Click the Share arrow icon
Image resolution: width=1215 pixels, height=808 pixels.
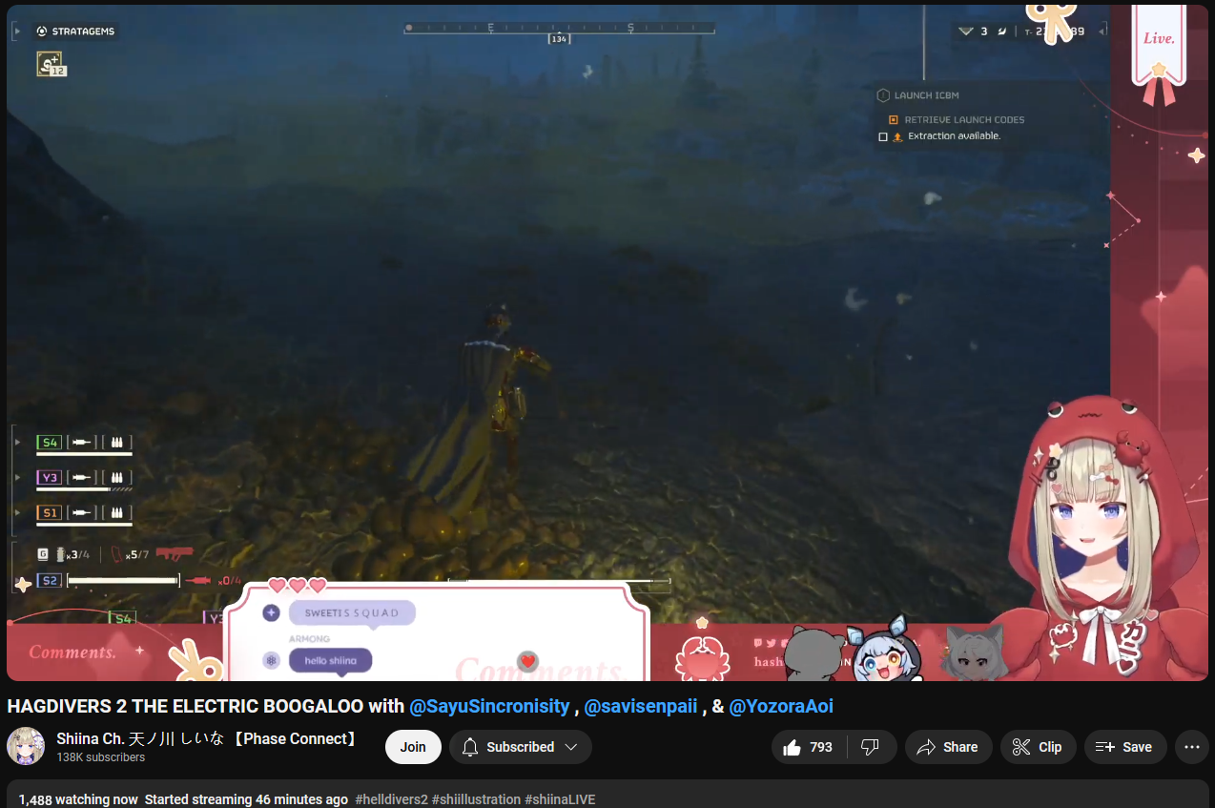[925, 747]
